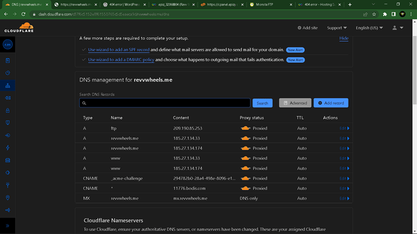Expand Edit for www 185.27.134.174 record
This screenshot has height=234, width=417.
pos(344,168)
